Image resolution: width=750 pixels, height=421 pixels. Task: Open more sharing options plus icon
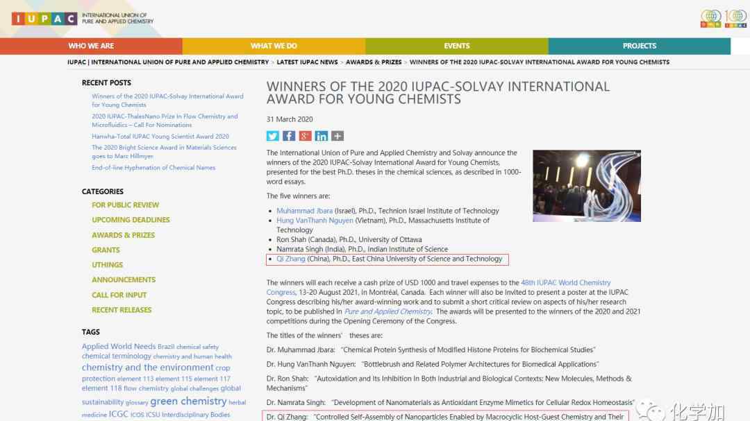click(337, 136)
